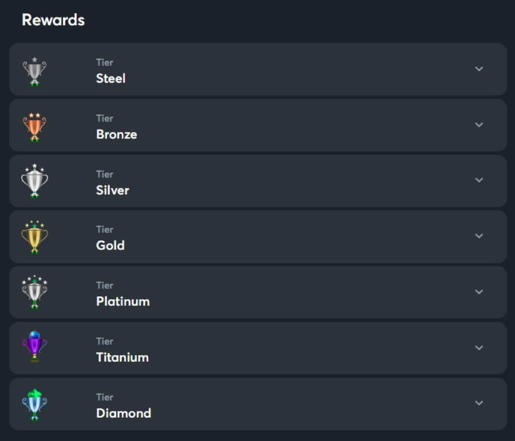
Task: Open the Diamond tier name label
Action: click(123, 413)
